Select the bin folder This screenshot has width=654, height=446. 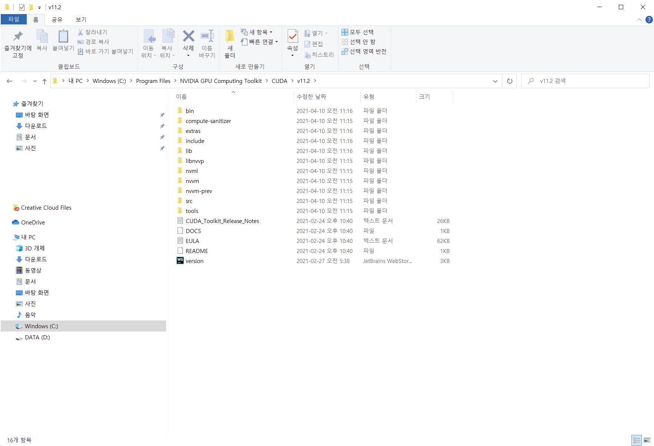pyautogui.click(x=190, y=111)
